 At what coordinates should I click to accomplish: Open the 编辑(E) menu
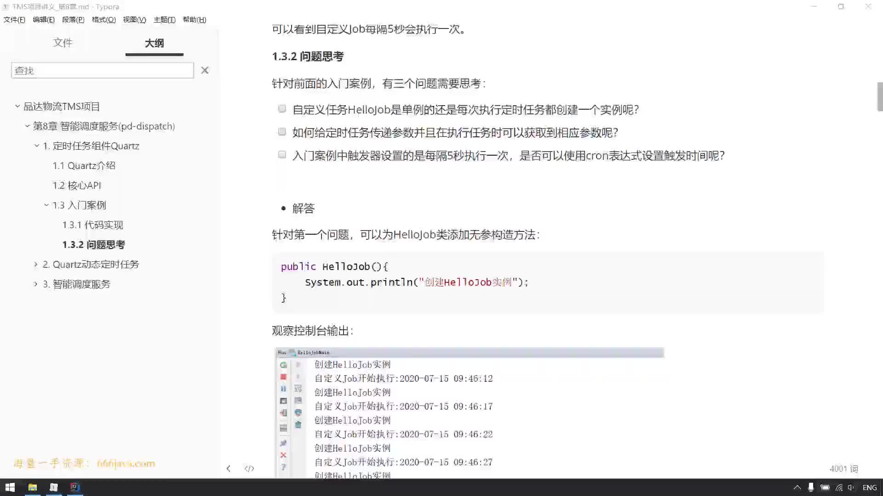(44, 20)
